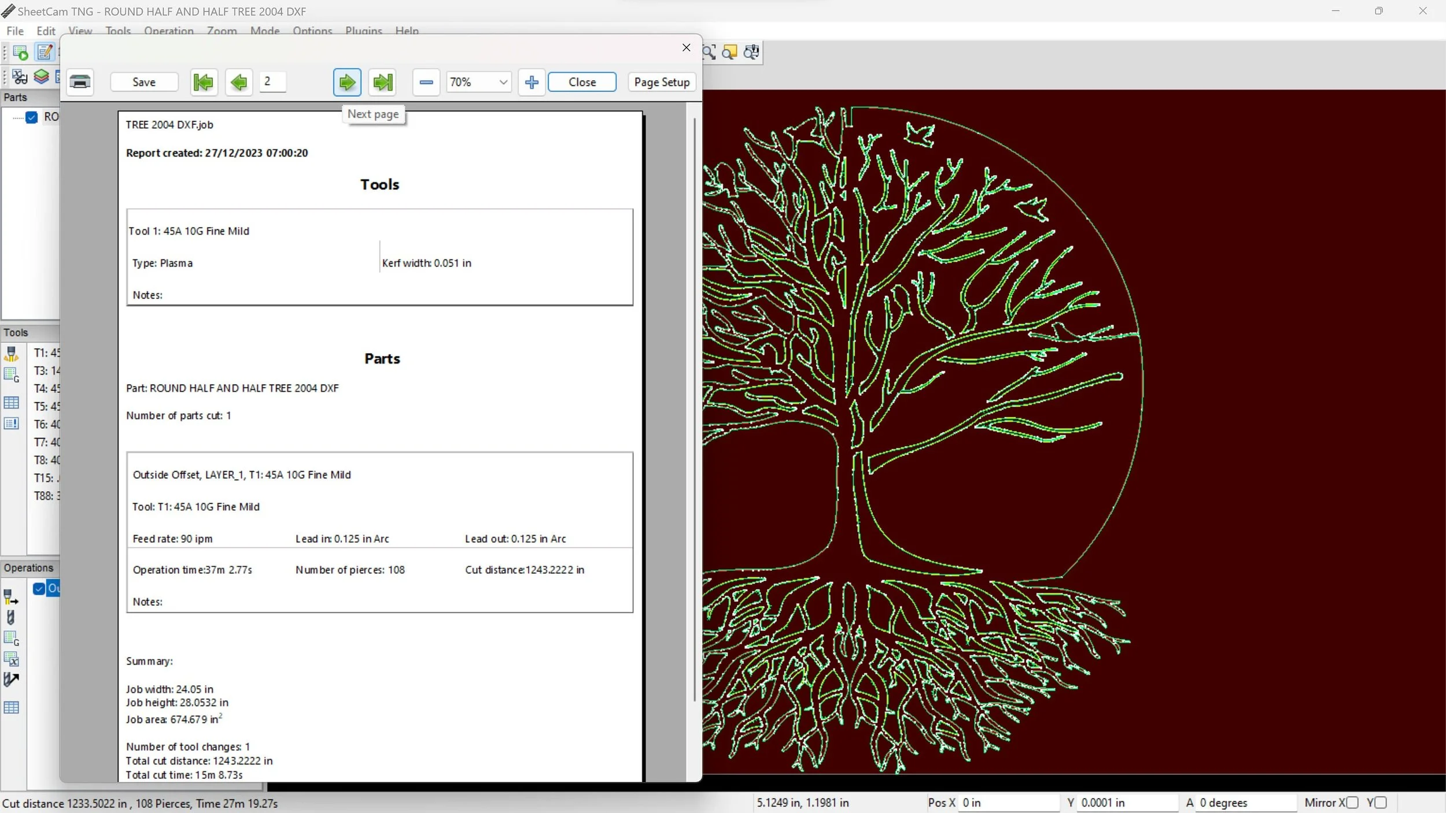
Task: Toggle the Mirror X checkbox
Action: [x=1352, y=803]
